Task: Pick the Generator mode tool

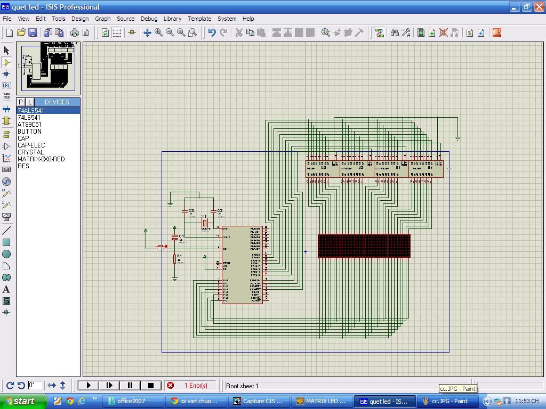Action: 6,181
